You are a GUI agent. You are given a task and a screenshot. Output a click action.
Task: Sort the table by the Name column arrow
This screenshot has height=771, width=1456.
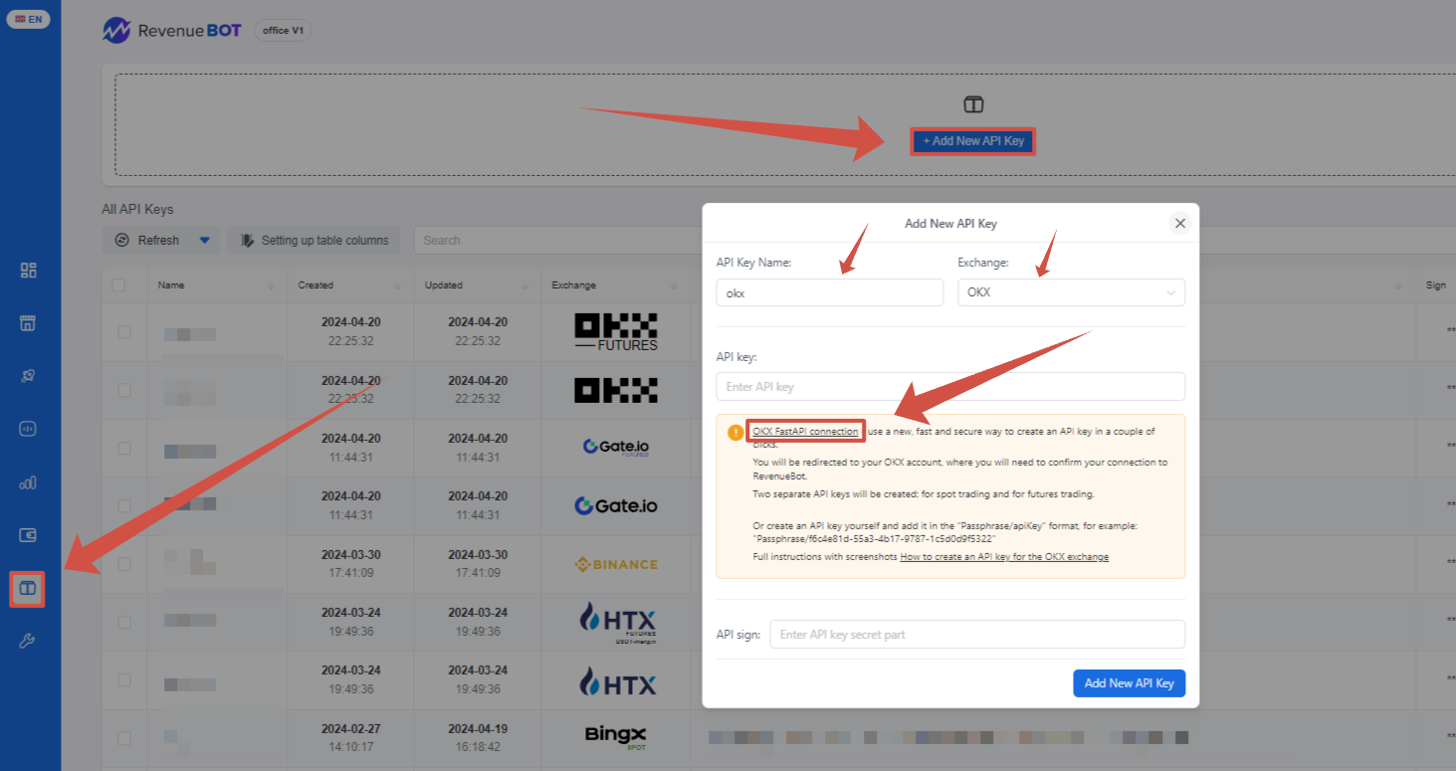(x=272, y=286)
